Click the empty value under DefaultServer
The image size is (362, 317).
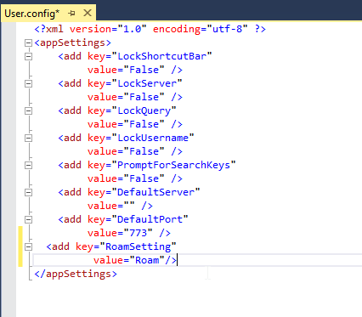click(129, 204)
